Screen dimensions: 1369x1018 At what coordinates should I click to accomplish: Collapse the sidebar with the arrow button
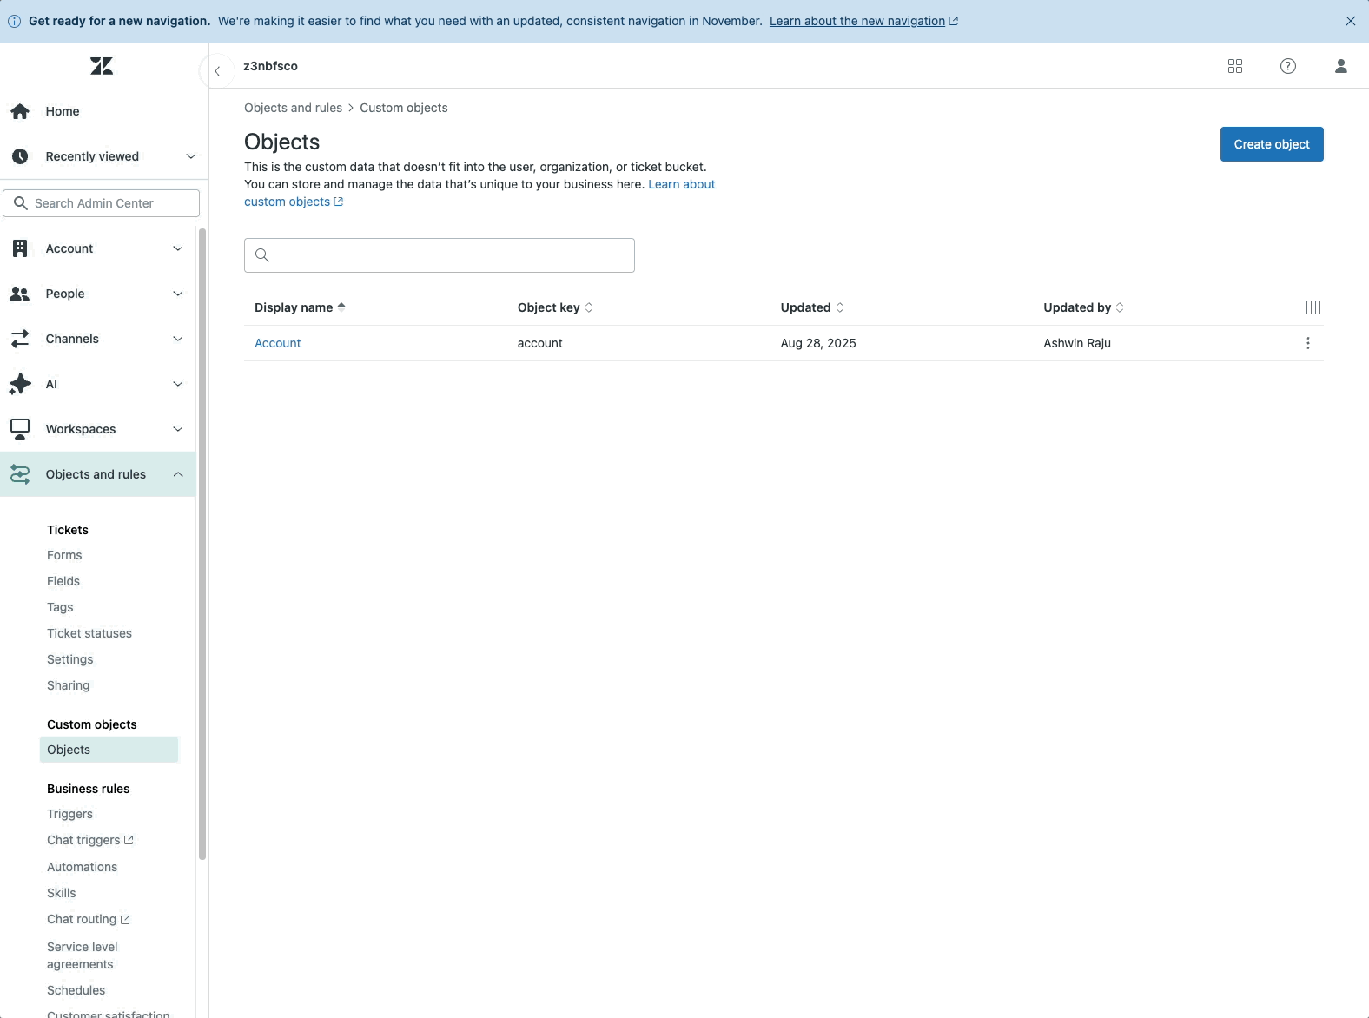coord(217,71)
